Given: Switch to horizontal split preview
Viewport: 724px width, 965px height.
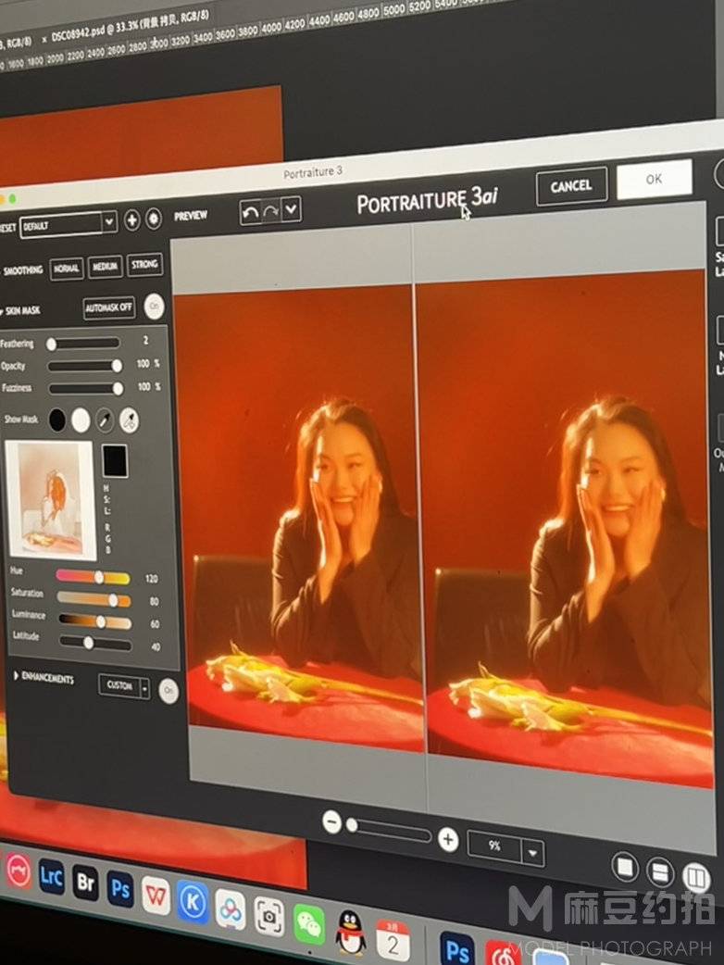Looking at the screenshot, I should point(659,872).
